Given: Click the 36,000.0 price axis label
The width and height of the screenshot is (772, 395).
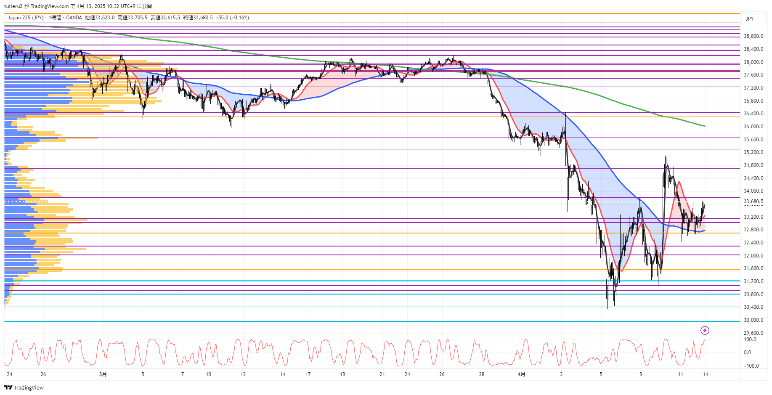Looking at the screenshot, I should (x=753, y=127).
